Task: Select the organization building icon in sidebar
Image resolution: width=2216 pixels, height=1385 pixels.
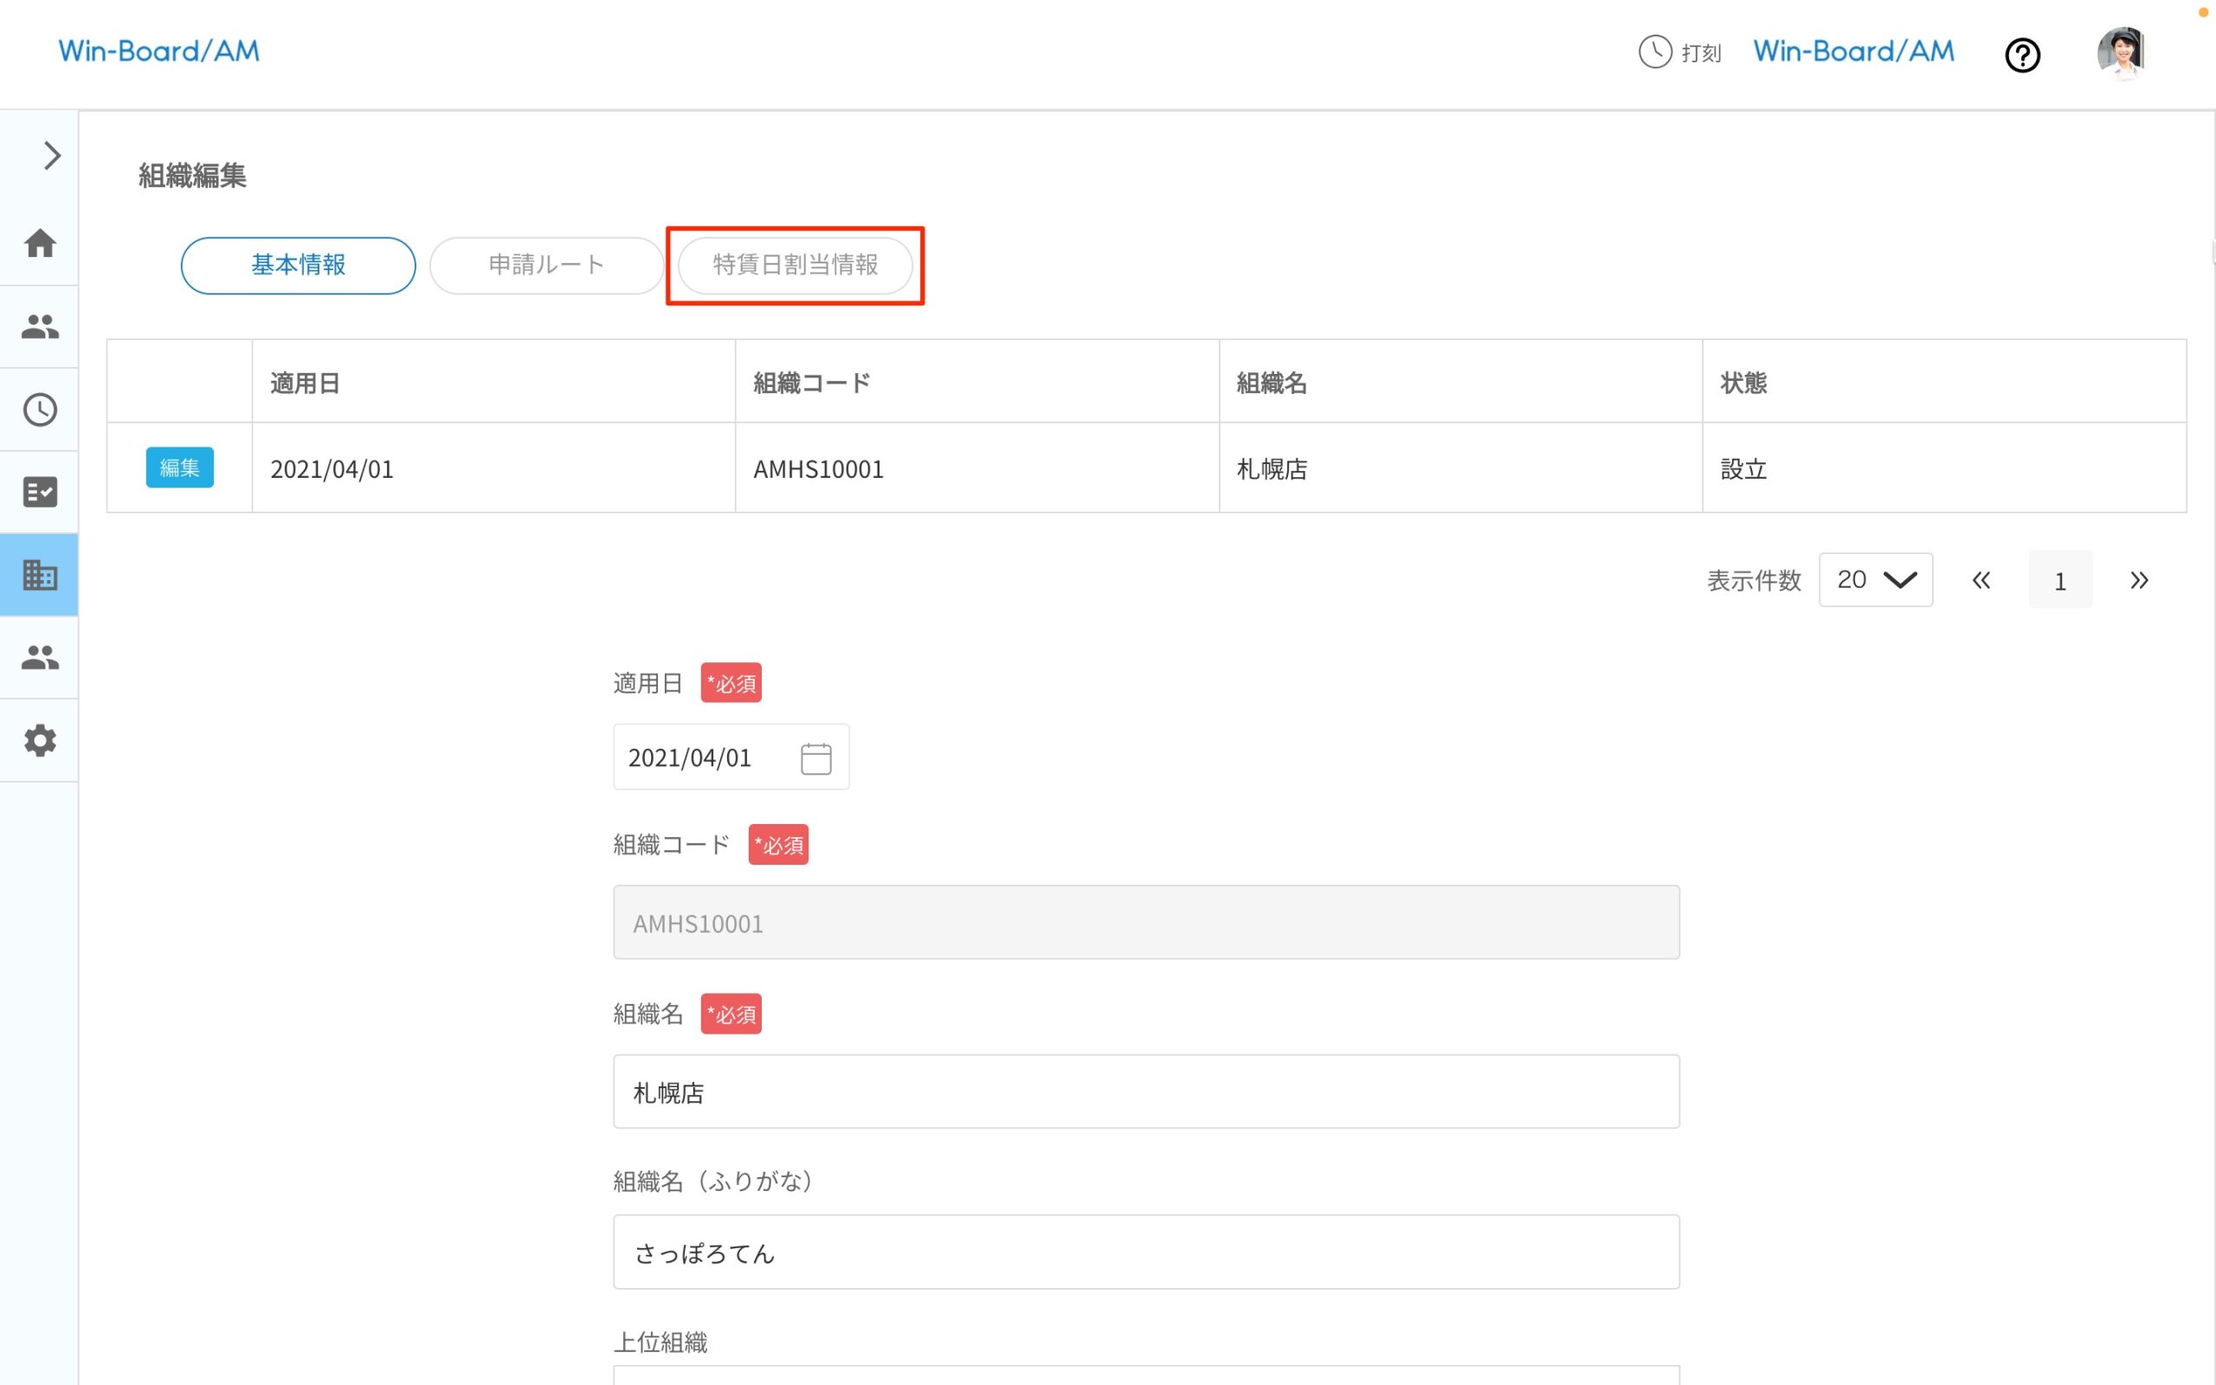Action: point(39,576)
